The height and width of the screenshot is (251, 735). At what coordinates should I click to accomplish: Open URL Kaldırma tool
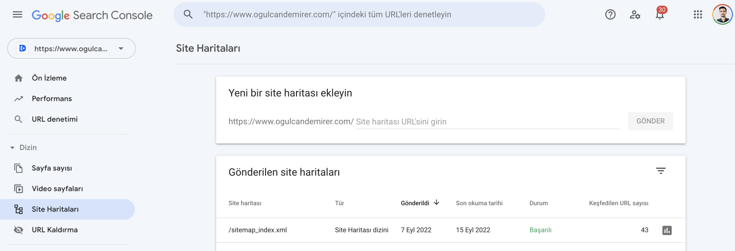55,230
